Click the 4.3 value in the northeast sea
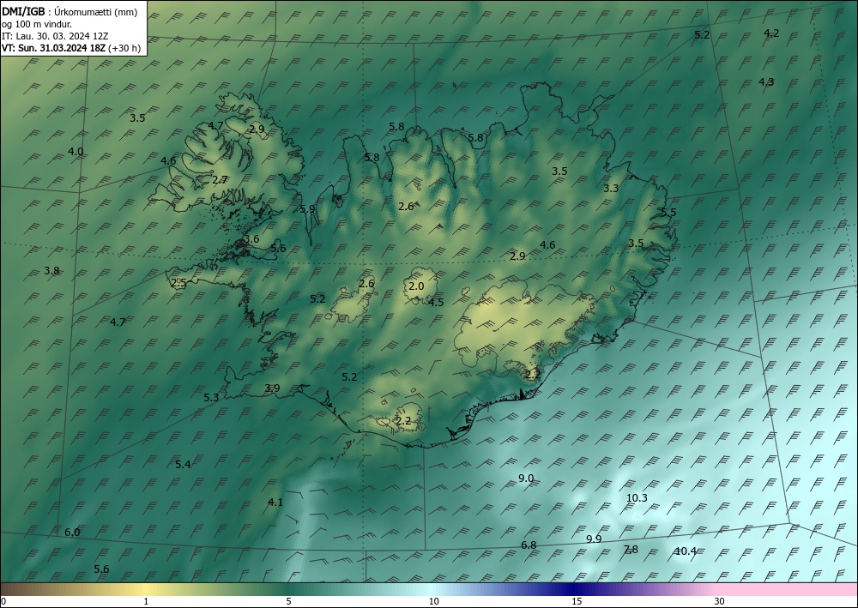The width and height of the screenshot is (858, 608). pos(766,81)
